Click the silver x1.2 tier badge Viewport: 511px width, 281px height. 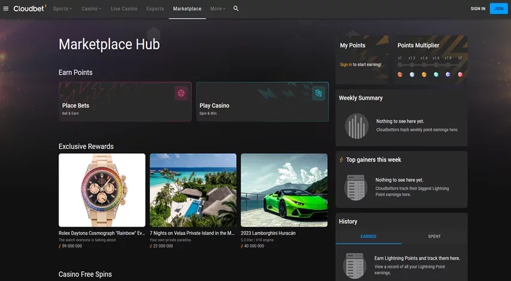coord(412,75)
